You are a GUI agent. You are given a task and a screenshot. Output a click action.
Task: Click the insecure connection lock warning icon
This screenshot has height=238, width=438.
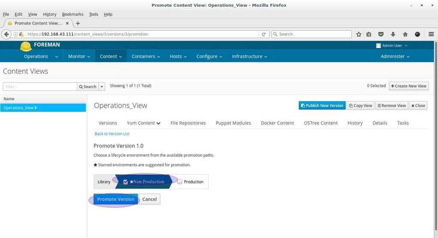[x=21, y=34]
